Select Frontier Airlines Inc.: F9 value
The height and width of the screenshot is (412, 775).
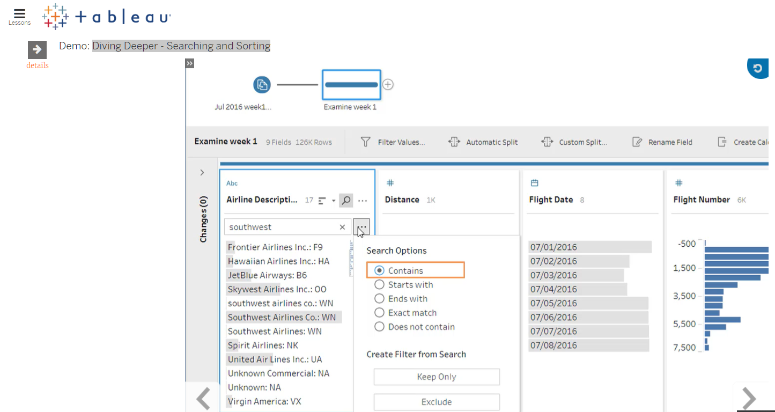click(275, 247)
